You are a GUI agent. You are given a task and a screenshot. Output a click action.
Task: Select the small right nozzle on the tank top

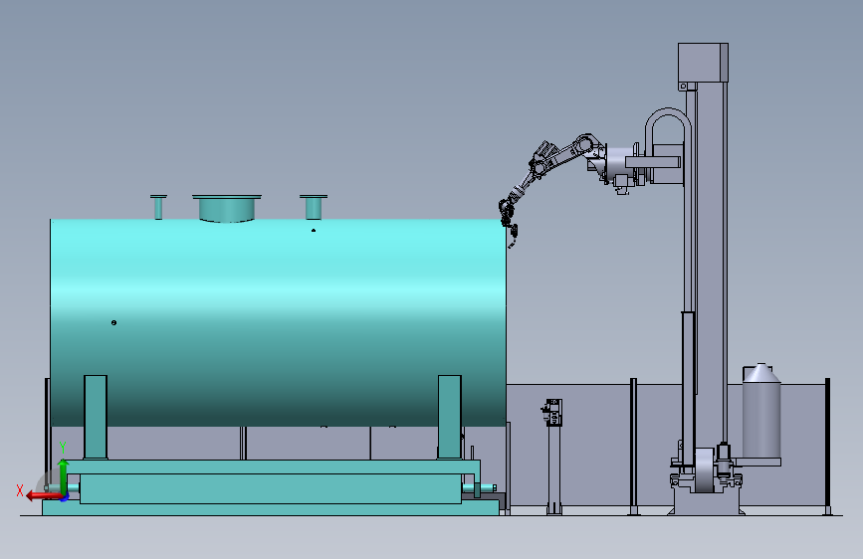[x=314, y=207]
